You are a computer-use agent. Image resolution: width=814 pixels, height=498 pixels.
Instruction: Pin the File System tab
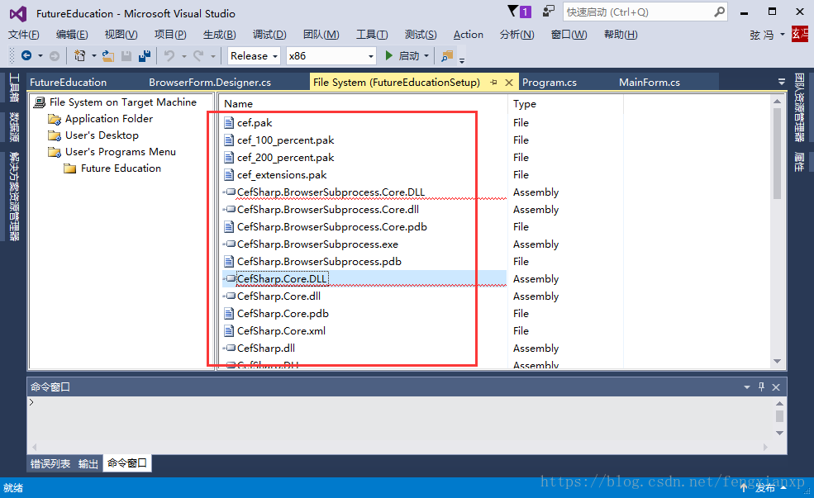tap(493, 83)
